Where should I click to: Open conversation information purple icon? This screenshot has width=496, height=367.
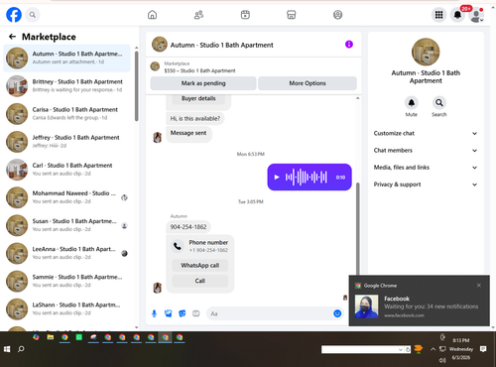point(349,45)
